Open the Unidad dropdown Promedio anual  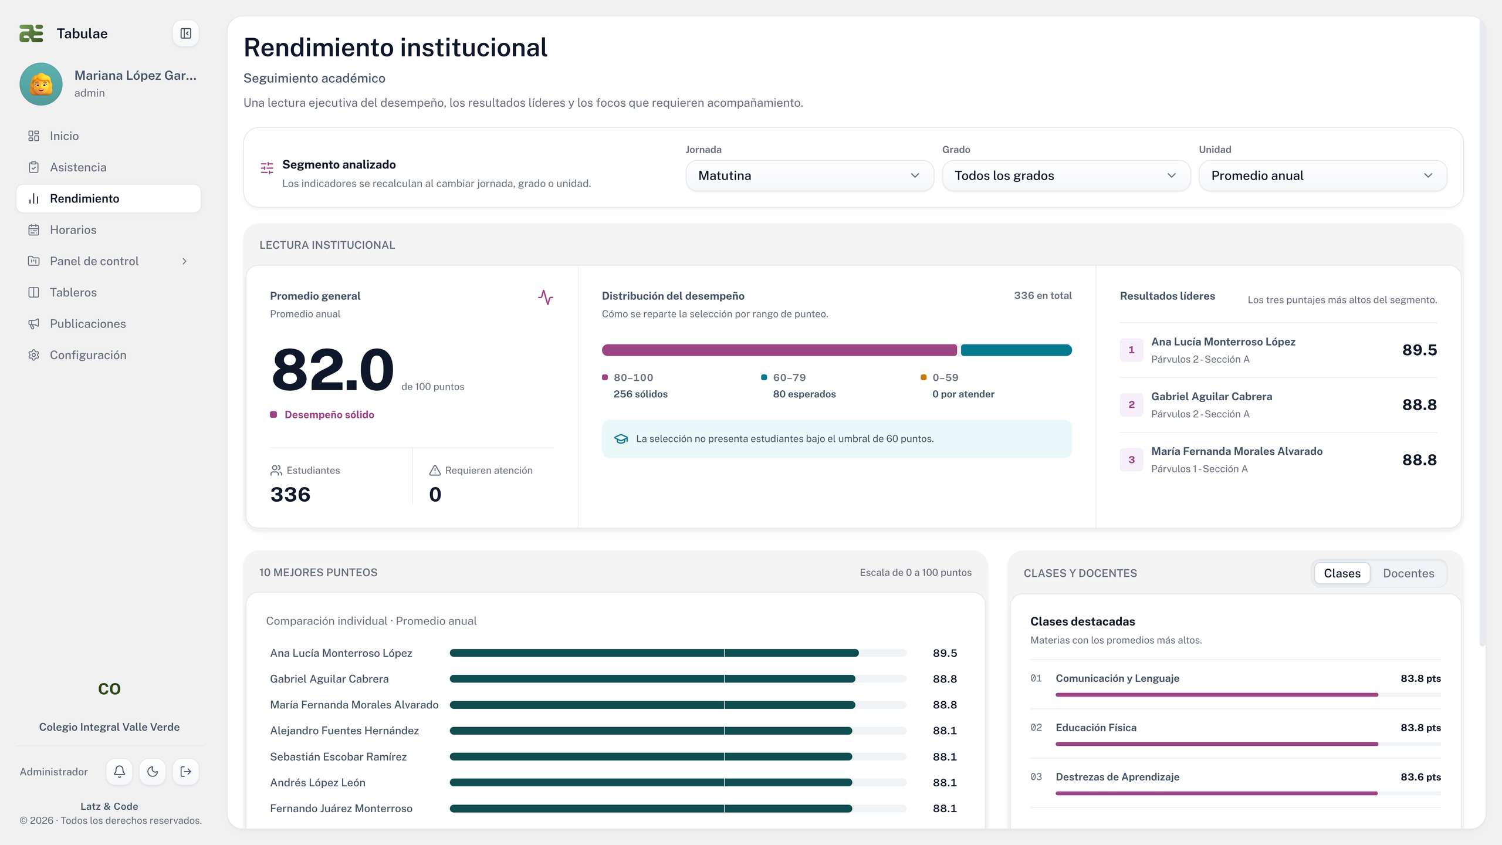[x=1322, y=175]
